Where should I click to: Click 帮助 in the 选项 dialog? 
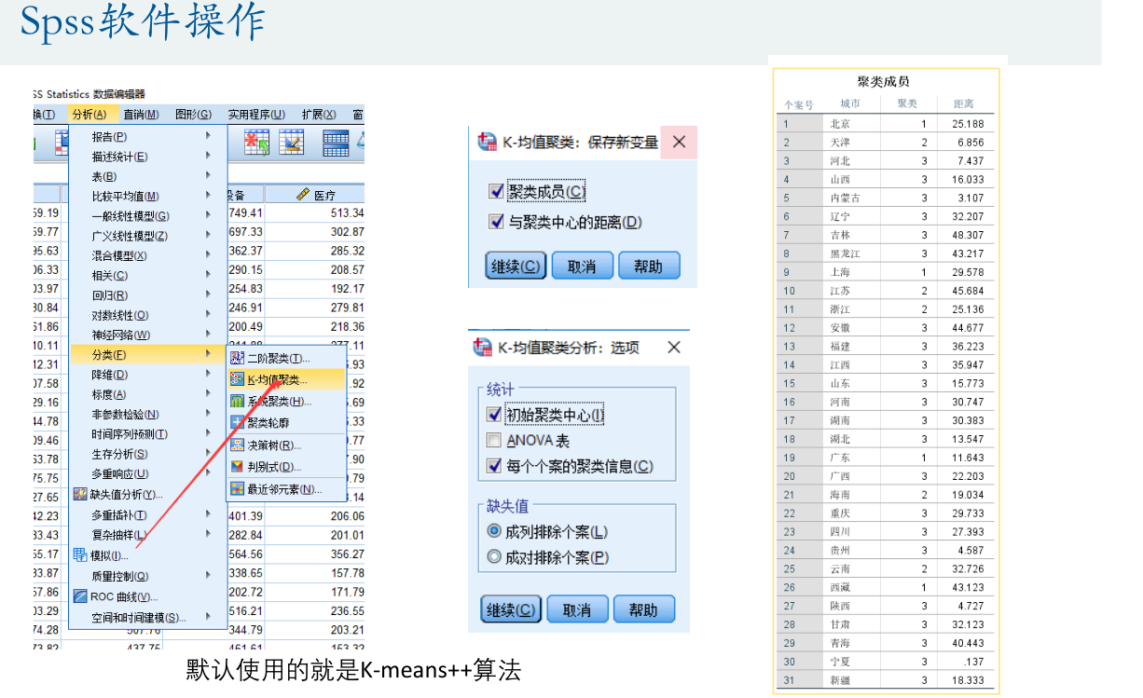pyautogui.click(x=643, y=609)
